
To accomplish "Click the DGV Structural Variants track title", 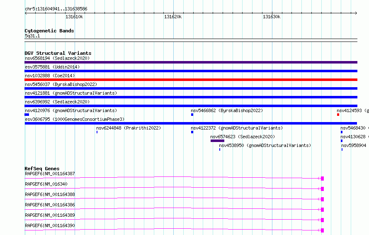I will 58,53.
